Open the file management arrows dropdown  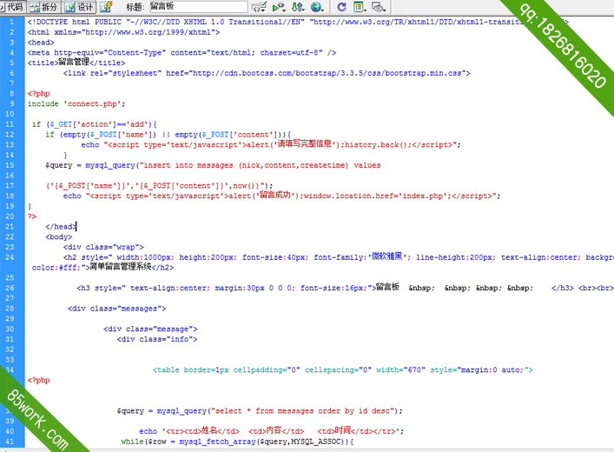(x=298, y=7)
